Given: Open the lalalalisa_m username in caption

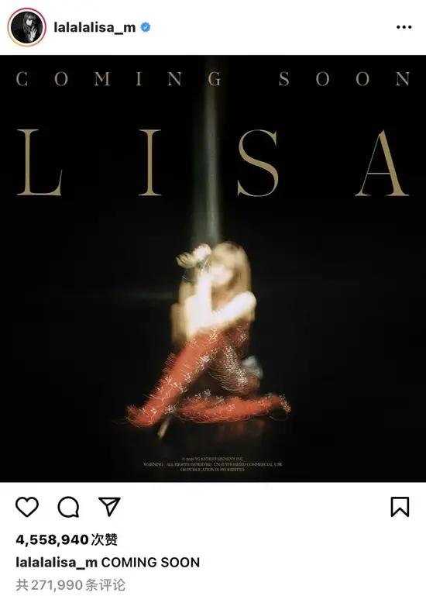Looking at the screenshot, I should (x=57, y=563).
